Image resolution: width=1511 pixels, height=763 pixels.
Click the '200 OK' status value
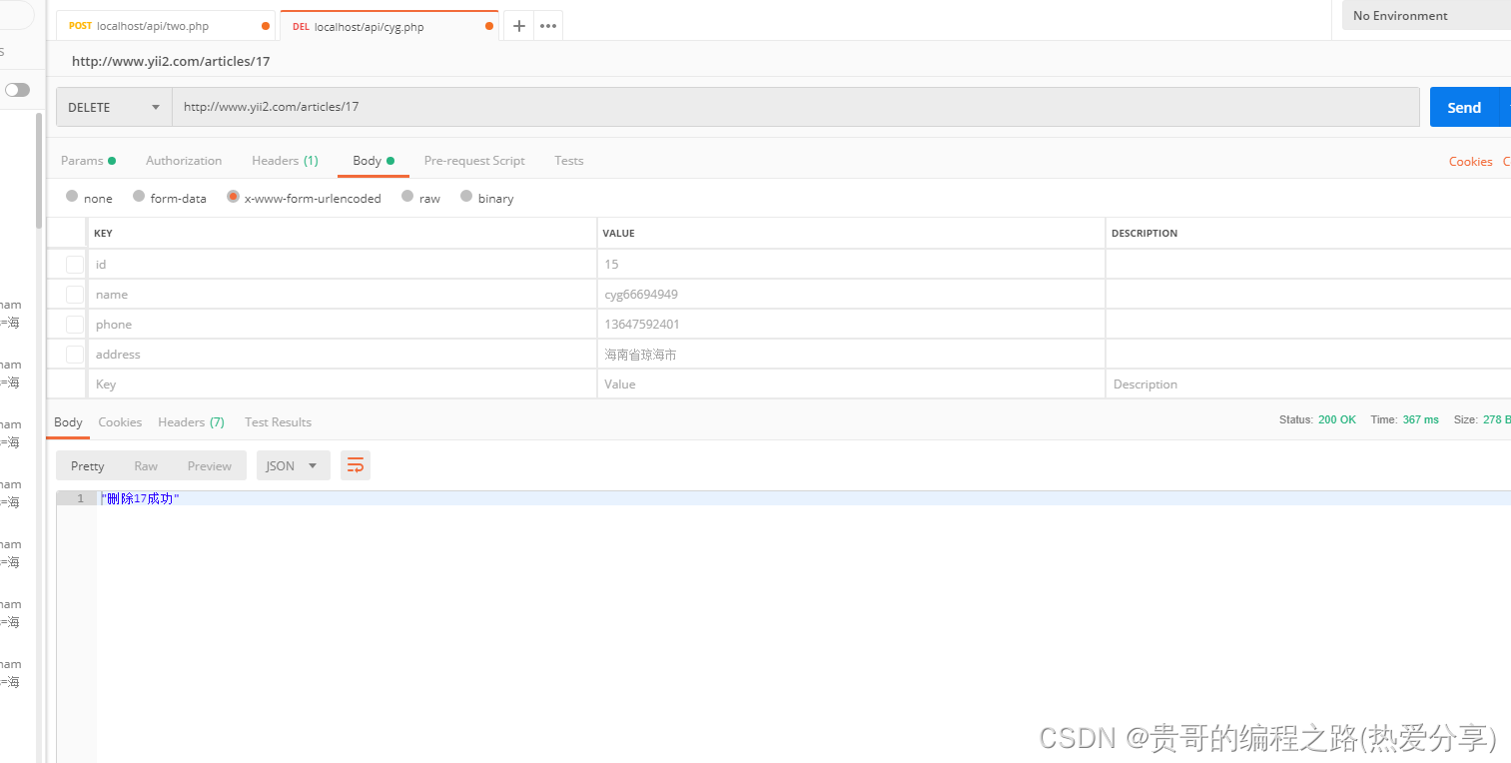point(1337,420)
